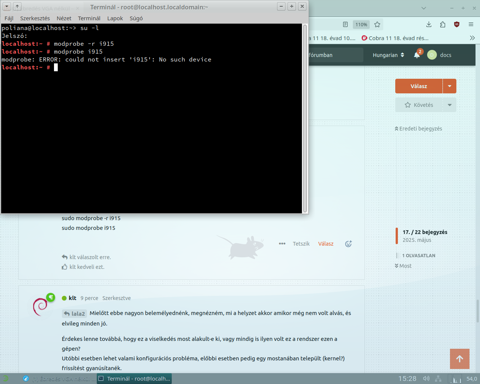Open volume control in system tray

tap(426, 378)
